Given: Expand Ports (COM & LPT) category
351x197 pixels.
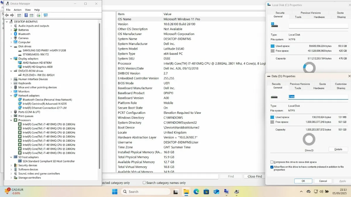Looking at the screenshot, I should [11, 112].
